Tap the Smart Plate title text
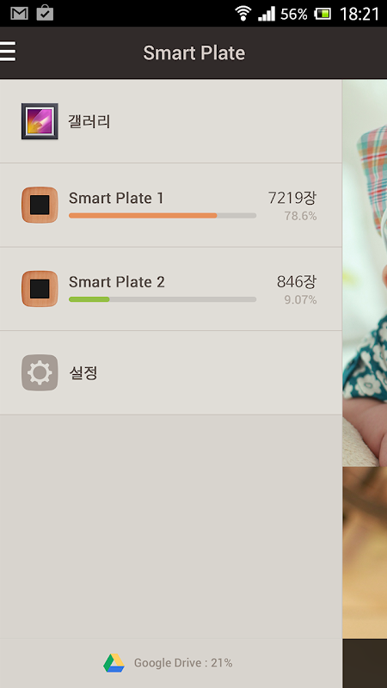Screen dimensions: 387x688 [194, 52]
